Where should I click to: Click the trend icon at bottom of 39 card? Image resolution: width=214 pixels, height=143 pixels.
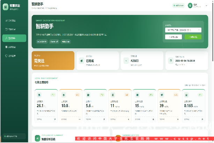pos(178,119)
